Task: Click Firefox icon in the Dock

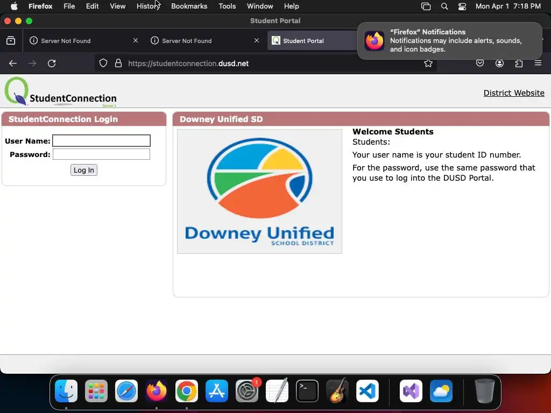Action: (x=157, y=391)
